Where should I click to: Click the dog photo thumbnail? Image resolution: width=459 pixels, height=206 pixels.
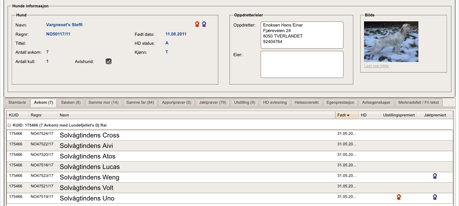tap(391, 42)
